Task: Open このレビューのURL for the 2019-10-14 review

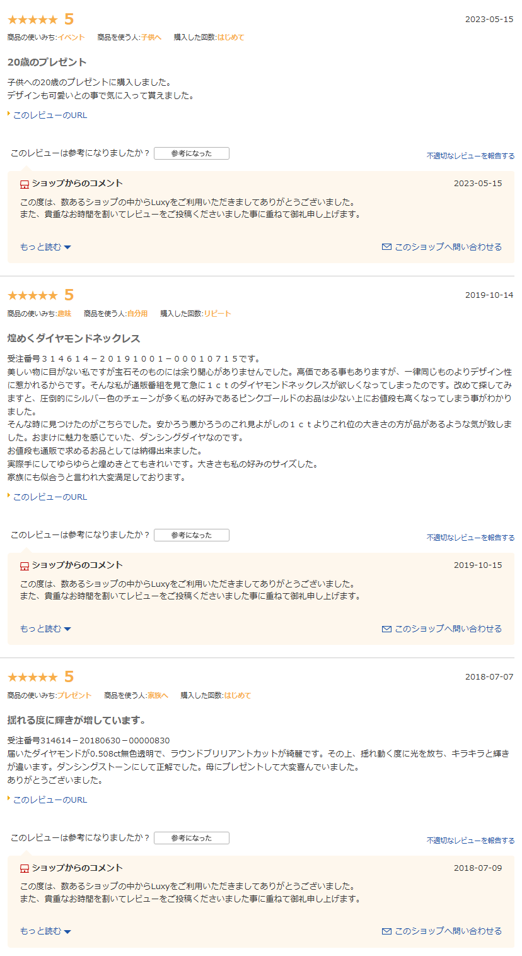Action: tap(50, 497)
